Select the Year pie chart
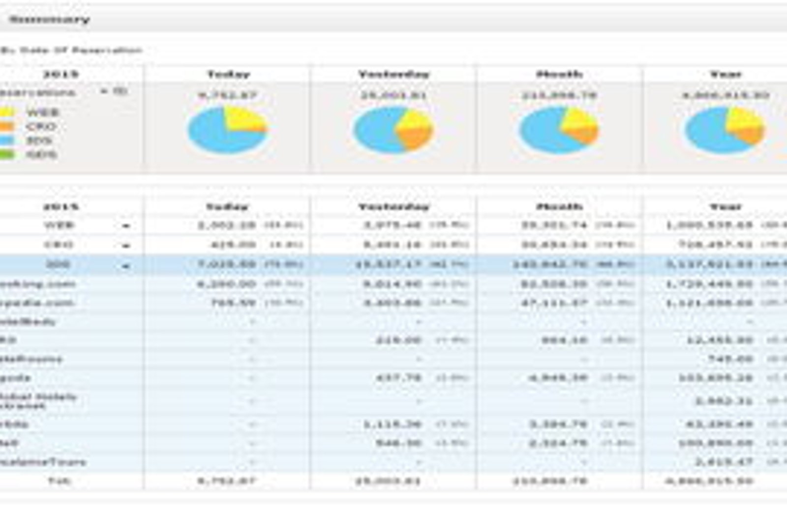This screenshot has height=507, width=787. click(725, 130)
